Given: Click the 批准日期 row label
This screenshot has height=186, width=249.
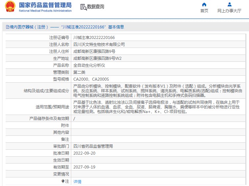Looking at the screenshot, I should pyautogui.click(x=61, y=153).
